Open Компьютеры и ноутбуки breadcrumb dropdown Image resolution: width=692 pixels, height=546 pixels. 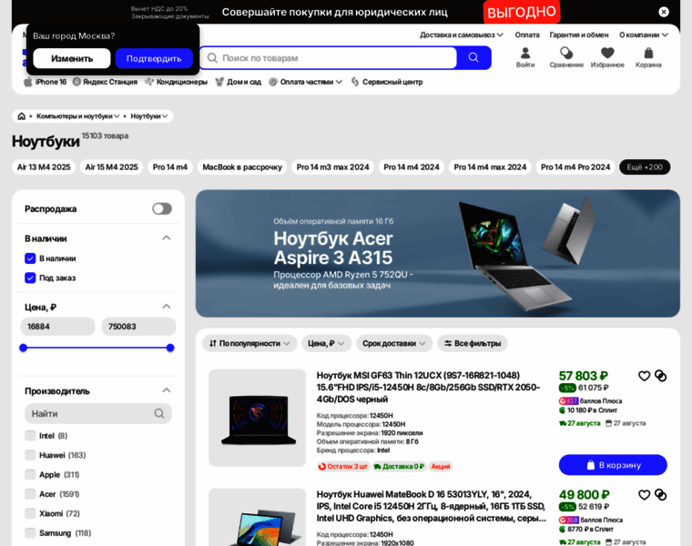click(x=77, y=116)
